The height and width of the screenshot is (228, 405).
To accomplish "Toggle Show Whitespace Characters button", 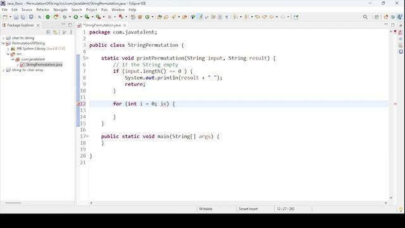I will pyautogui.click(x=227, y=17).
